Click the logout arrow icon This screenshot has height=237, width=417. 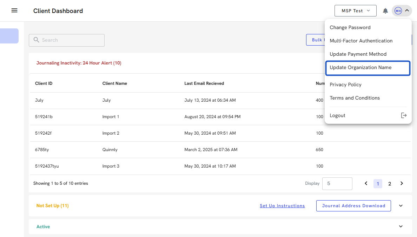tap(404, 115)
